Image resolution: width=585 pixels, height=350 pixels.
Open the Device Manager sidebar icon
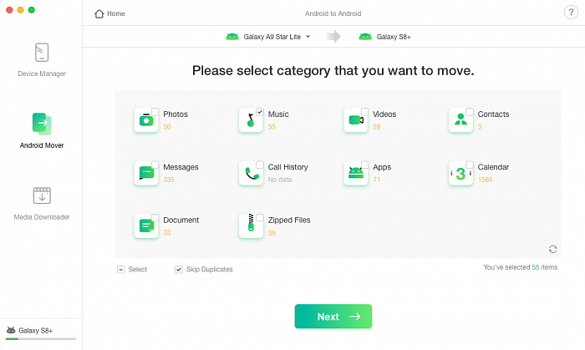click(42, 52)
